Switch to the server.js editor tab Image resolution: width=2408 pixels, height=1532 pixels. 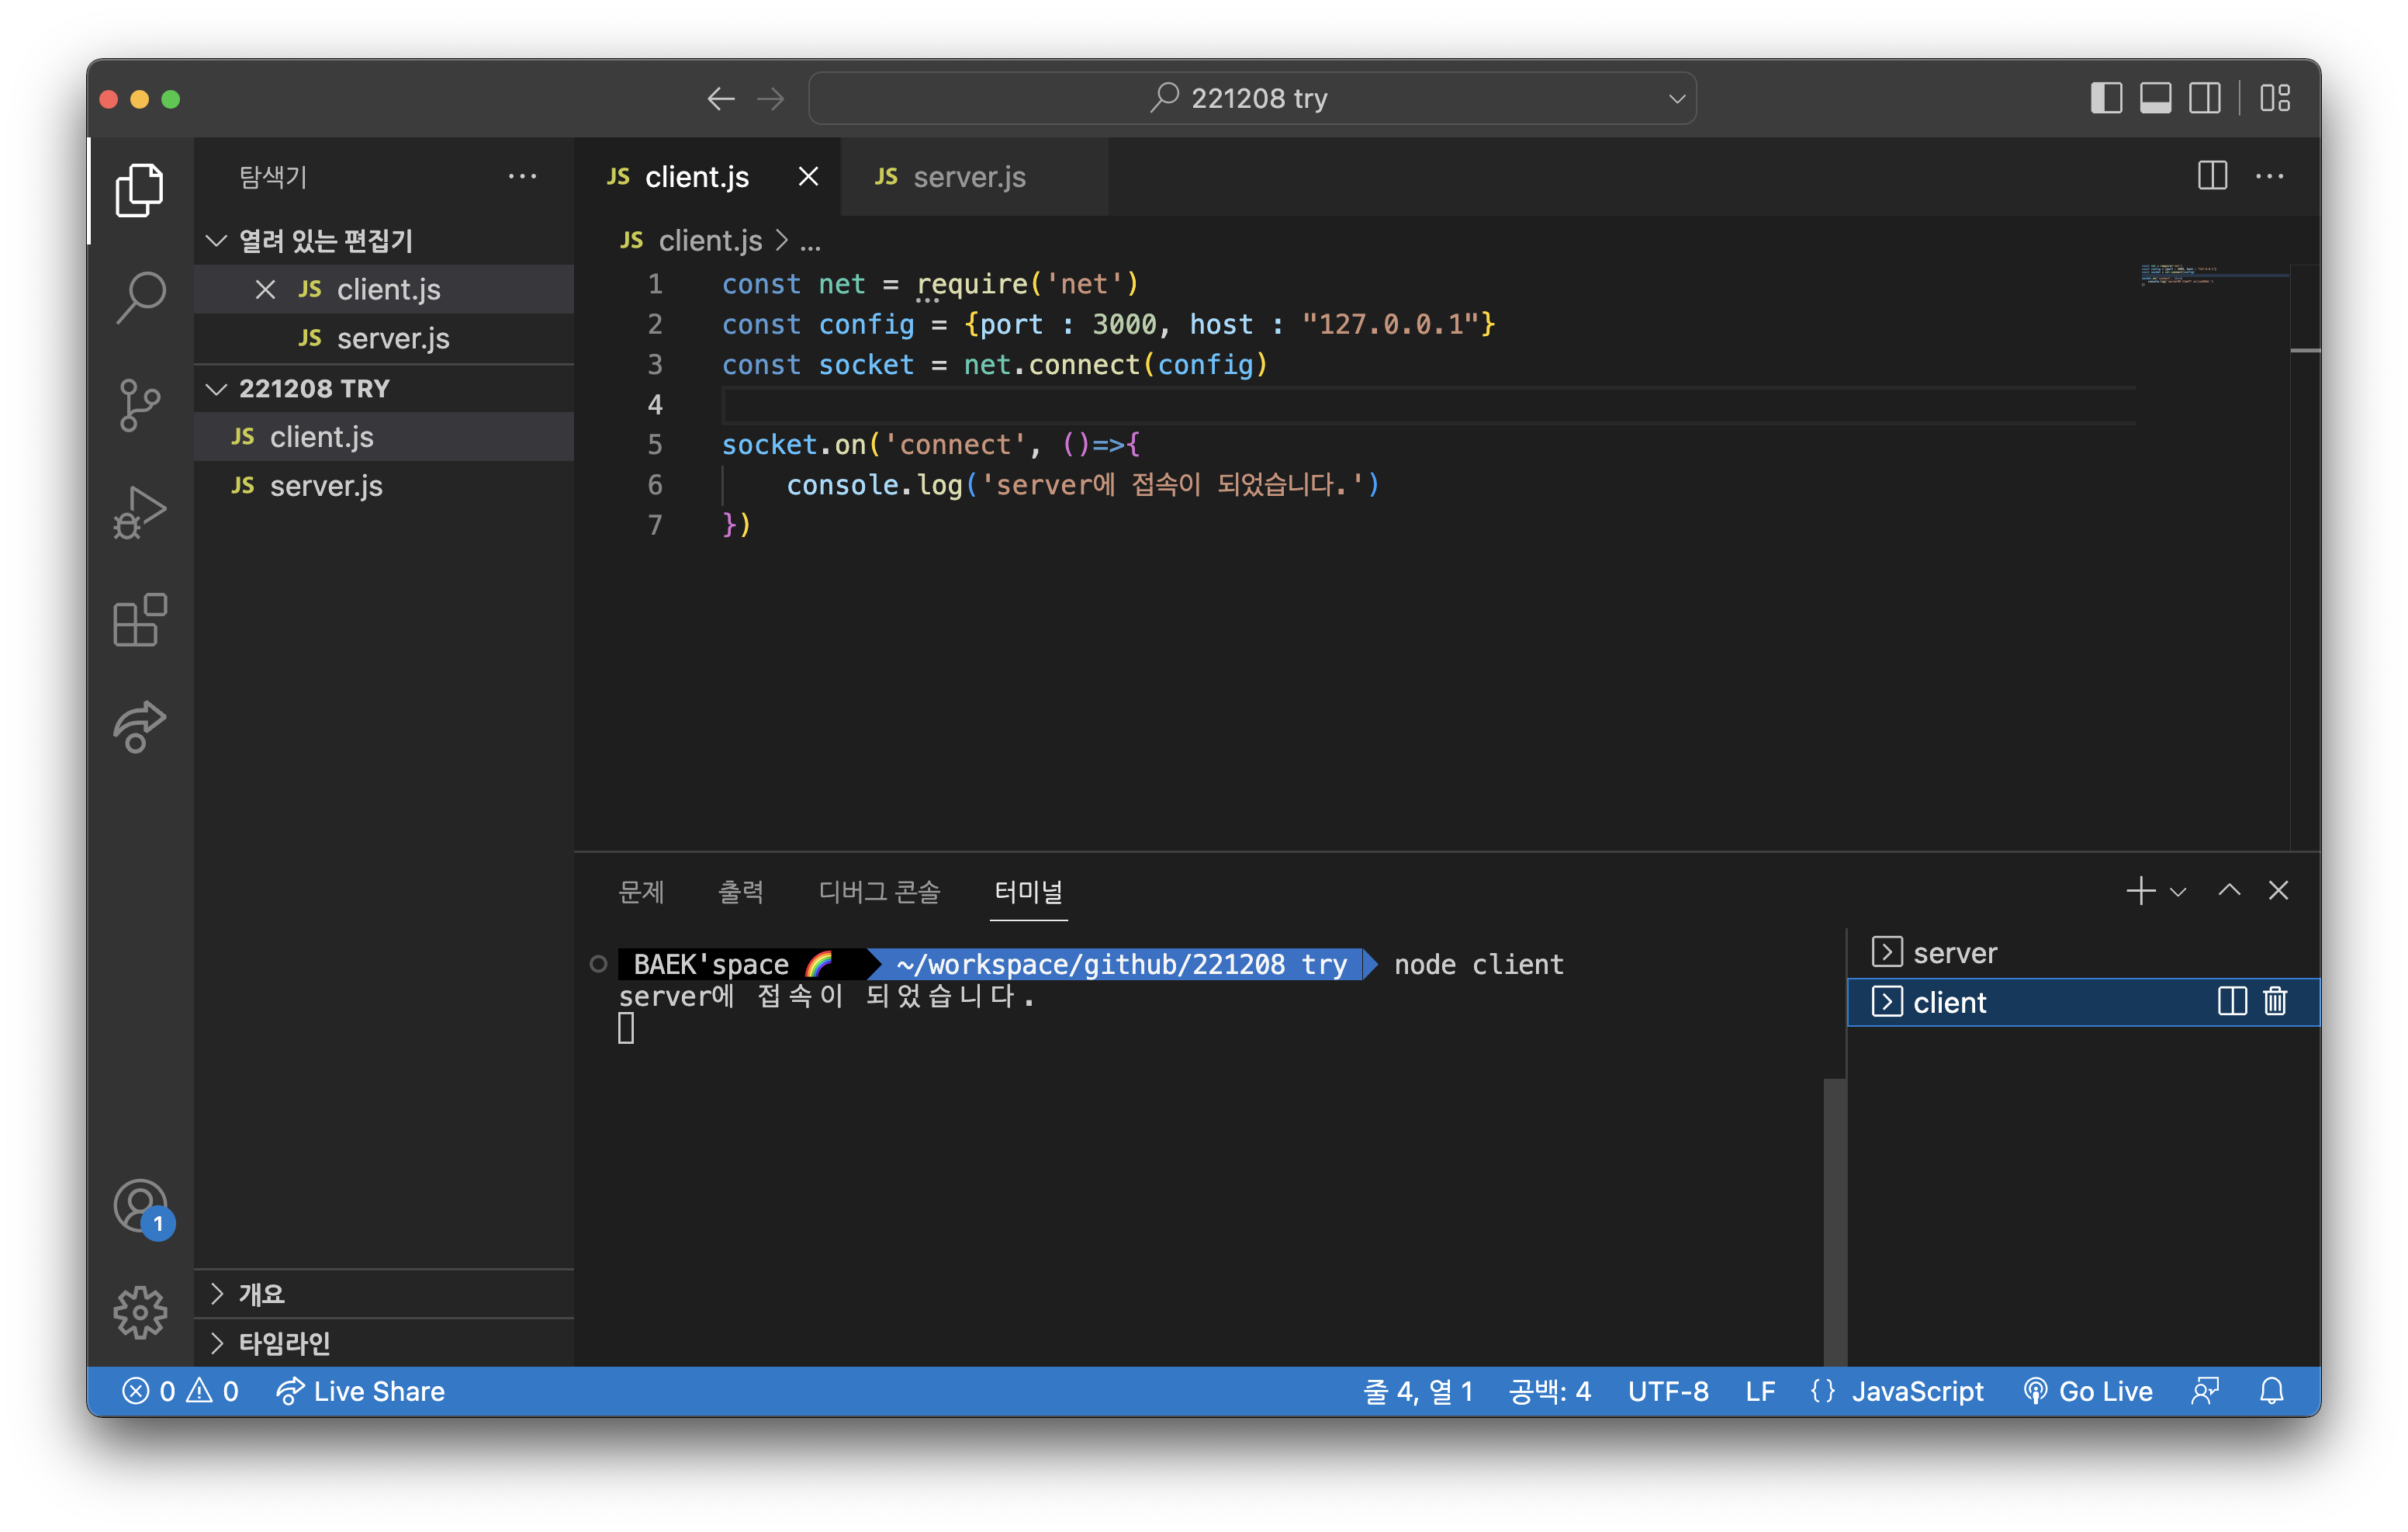coord(968,177)
